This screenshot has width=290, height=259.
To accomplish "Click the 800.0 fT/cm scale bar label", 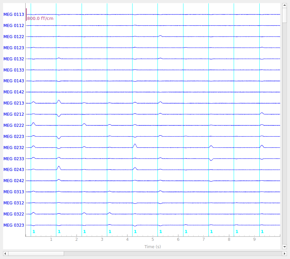I will 40,19.
